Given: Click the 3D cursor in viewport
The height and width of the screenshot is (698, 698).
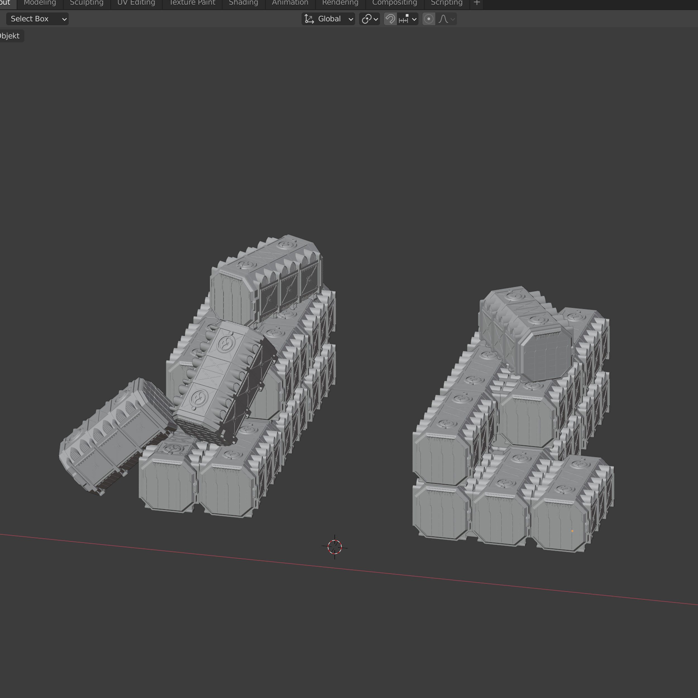Looking at the screenshot, I should [334, 547].
